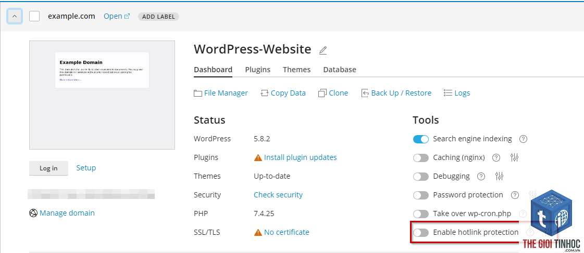
Task: Click Install plugin updates link
Action: 300,157
